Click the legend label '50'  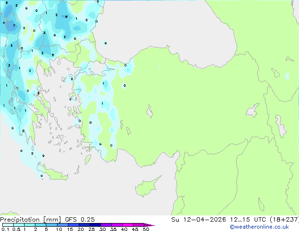(146, 229)
